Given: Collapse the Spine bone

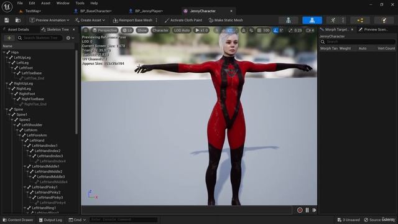Looking at the screenshot, I should pyautogui.click(x=7, y=110).
